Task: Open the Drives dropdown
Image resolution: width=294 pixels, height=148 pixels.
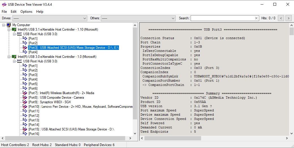Action: 50,18
